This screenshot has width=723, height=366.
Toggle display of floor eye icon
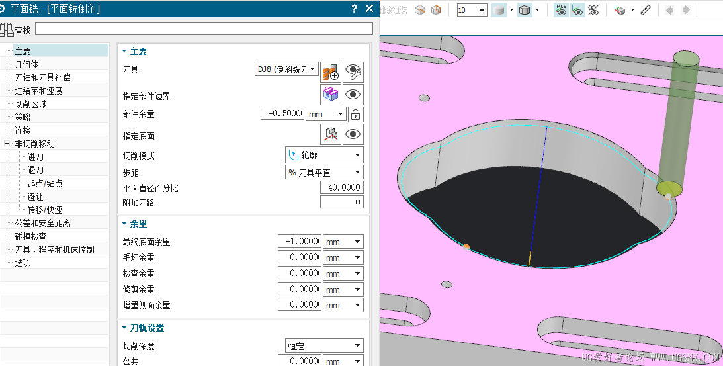pos(353,134)
